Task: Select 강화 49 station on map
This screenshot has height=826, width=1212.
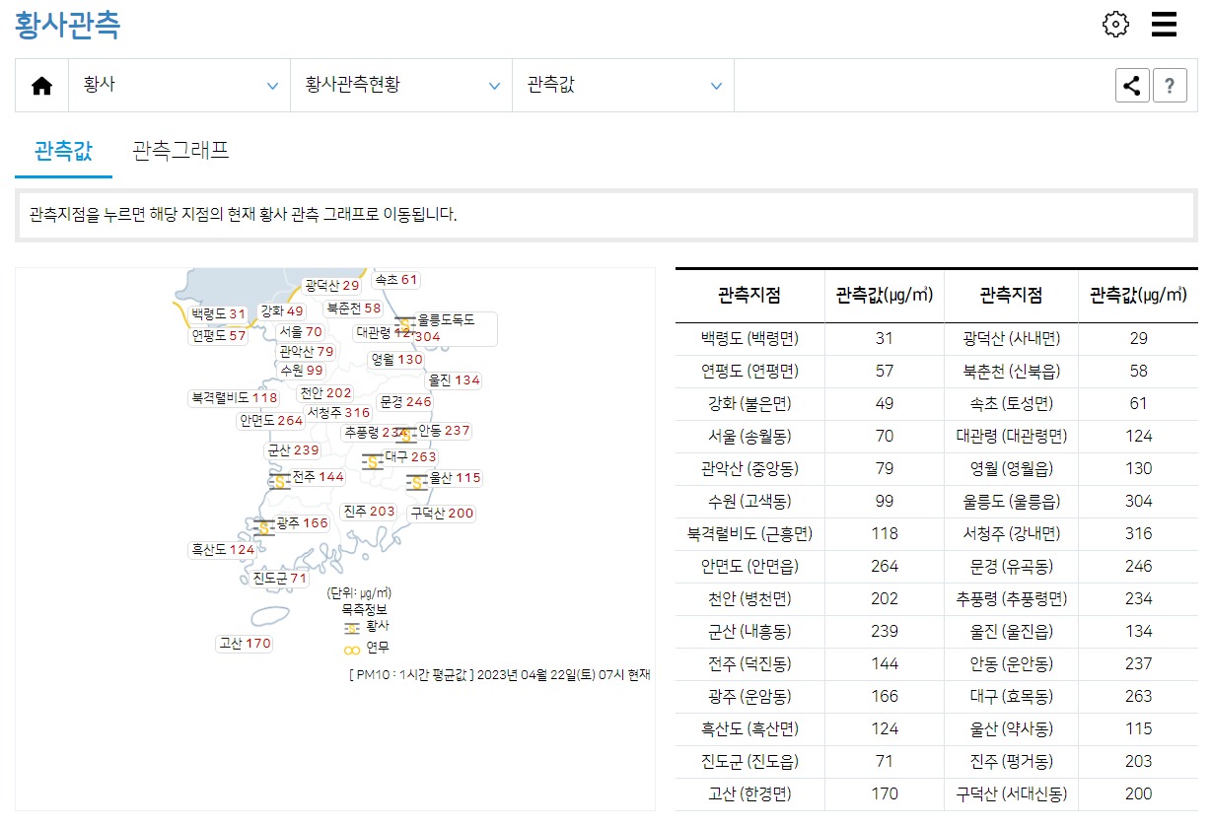Action: tap(282, 311)
